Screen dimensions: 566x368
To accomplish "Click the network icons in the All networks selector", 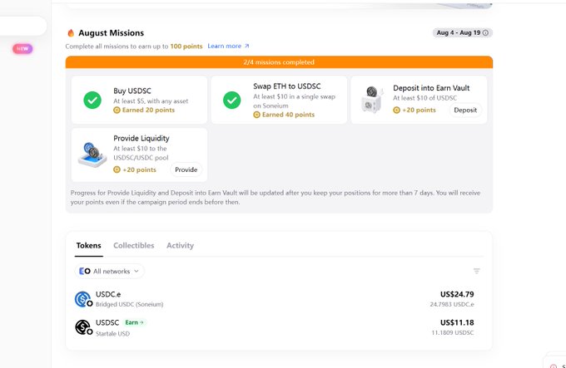I will coord(85,271).
